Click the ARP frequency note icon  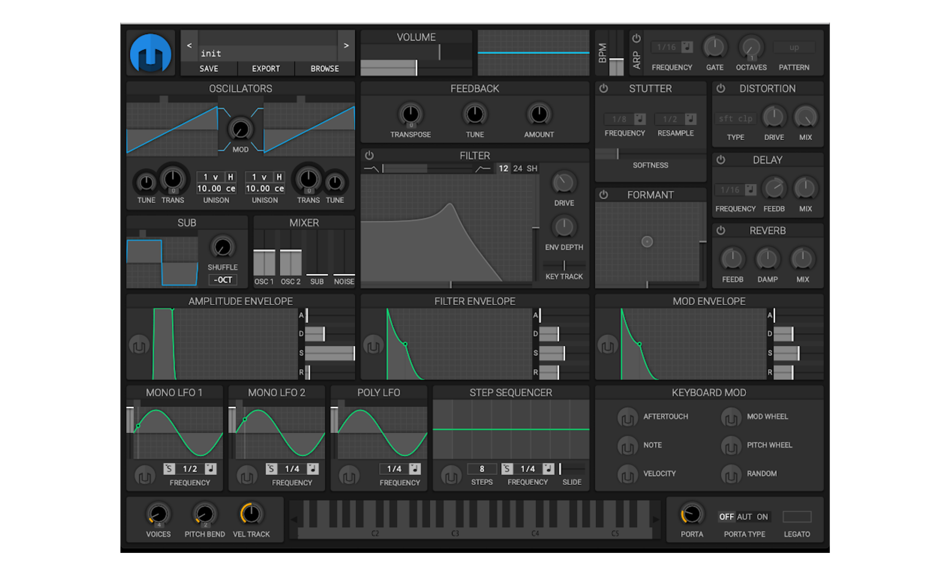687,47
